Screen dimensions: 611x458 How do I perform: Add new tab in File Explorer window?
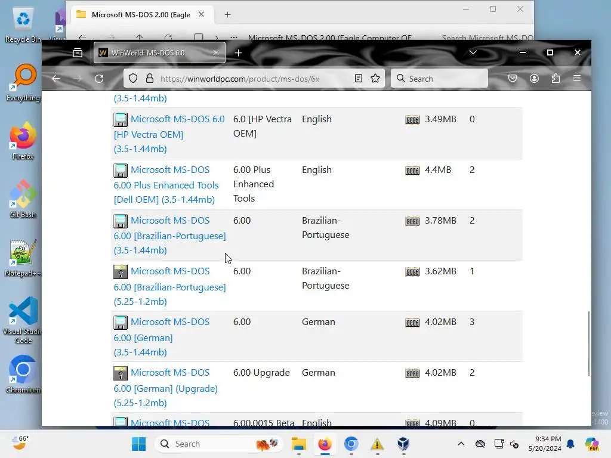227,15
